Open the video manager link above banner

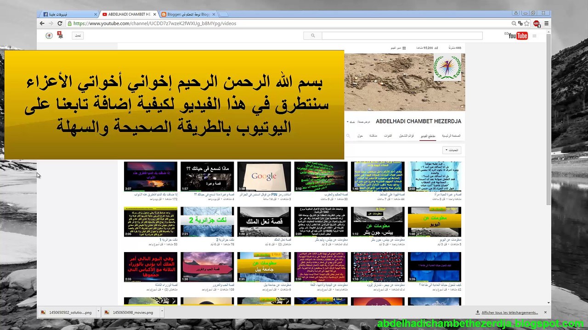pos(398,48)
